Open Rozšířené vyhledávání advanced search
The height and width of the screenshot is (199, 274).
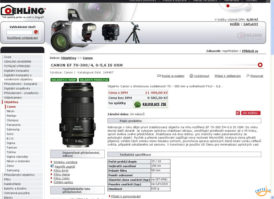click(23, 38)
